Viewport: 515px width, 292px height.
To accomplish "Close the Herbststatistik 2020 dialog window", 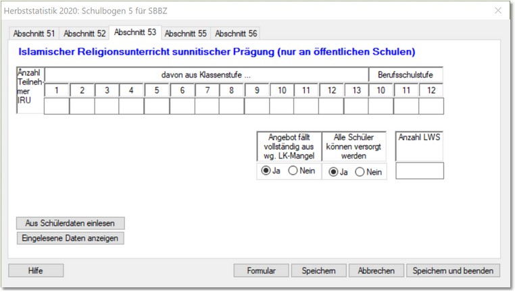I will [x=498, y=11].
